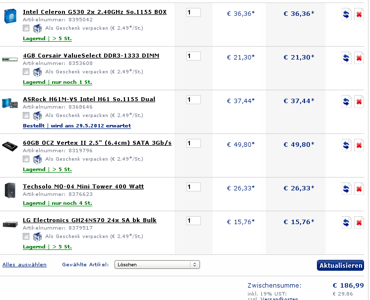Screen dimensions: 370x300
Task: Click gift icon in Intel Celeron row
Action: (x=37, y=29)
